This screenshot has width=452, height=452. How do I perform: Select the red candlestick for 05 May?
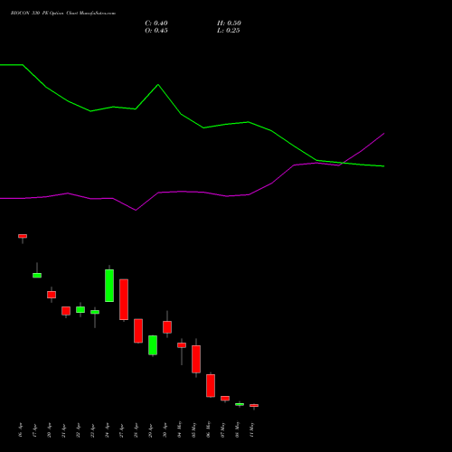[x=196, y=359]
